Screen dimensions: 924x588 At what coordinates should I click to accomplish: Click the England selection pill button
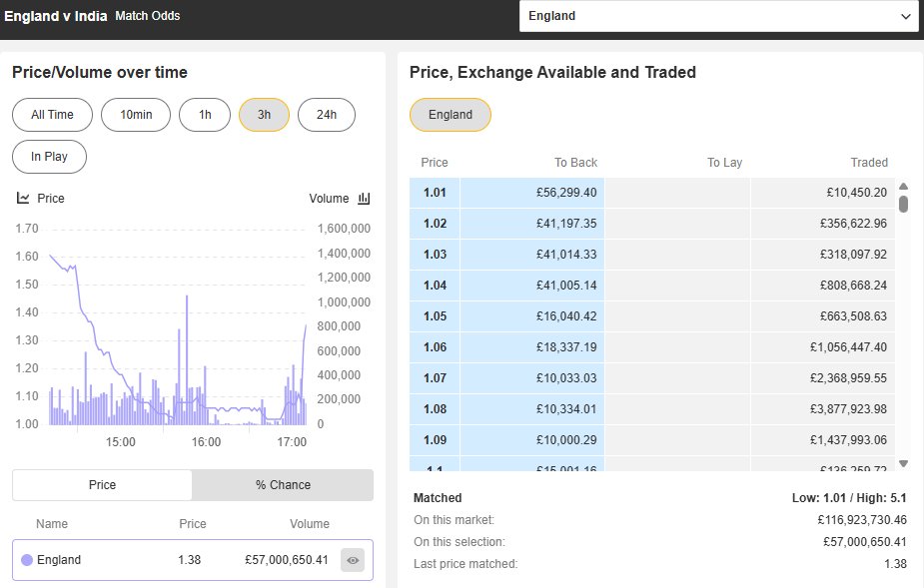coord(451,114)
